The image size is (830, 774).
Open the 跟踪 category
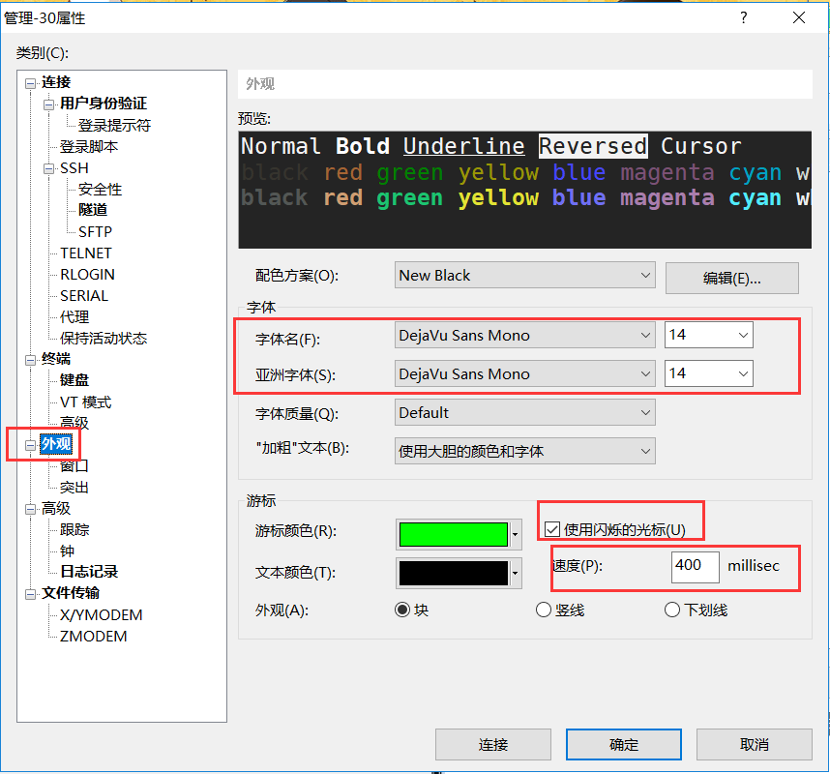tap(74, 529)
